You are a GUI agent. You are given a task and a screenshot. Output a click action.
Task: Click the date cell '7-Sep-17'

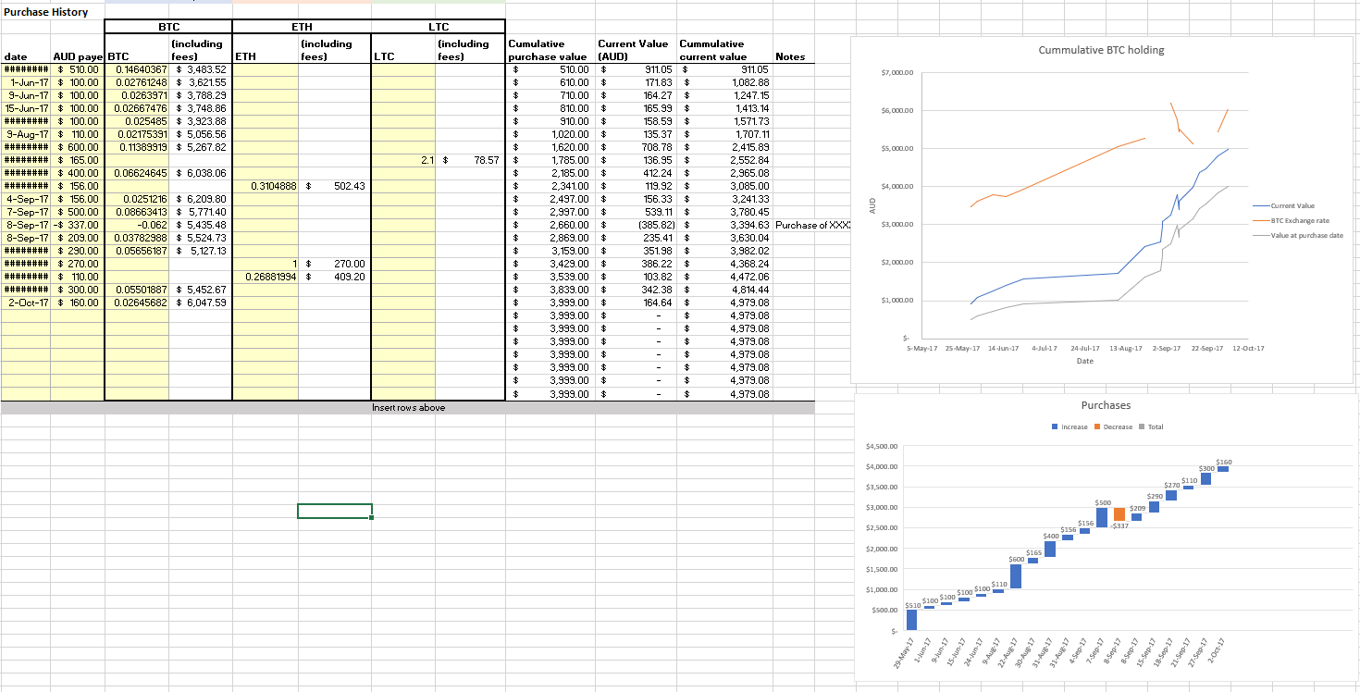pos(26,212)
